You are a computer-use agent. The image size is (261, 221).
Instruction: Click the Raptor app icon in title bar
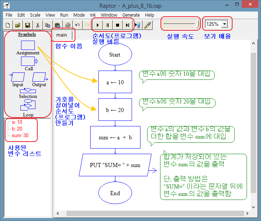(x=7, y=6)
